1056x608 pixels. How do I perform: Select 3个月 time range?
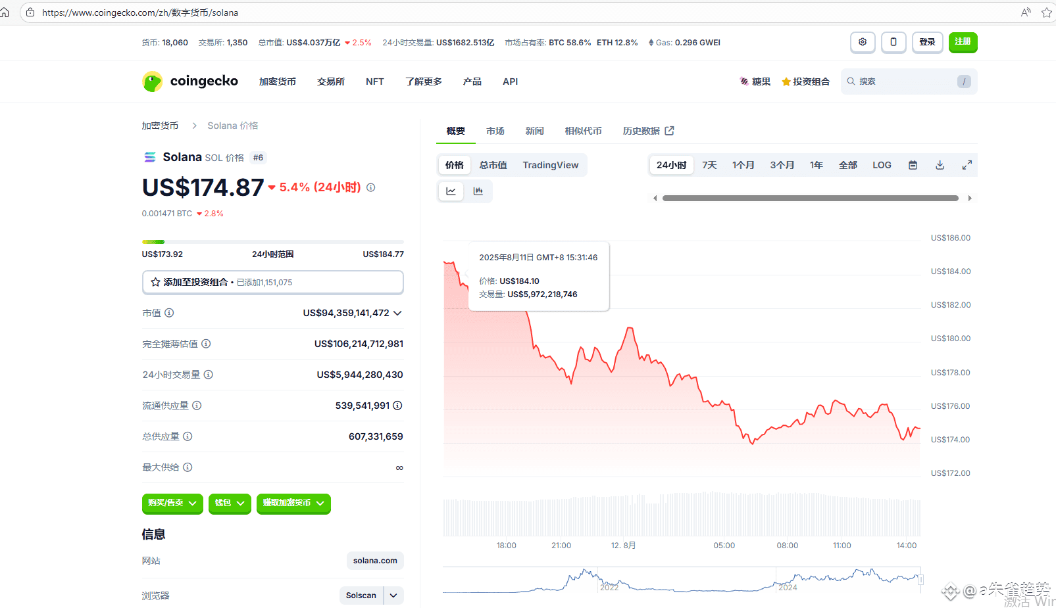click(782, 165)
